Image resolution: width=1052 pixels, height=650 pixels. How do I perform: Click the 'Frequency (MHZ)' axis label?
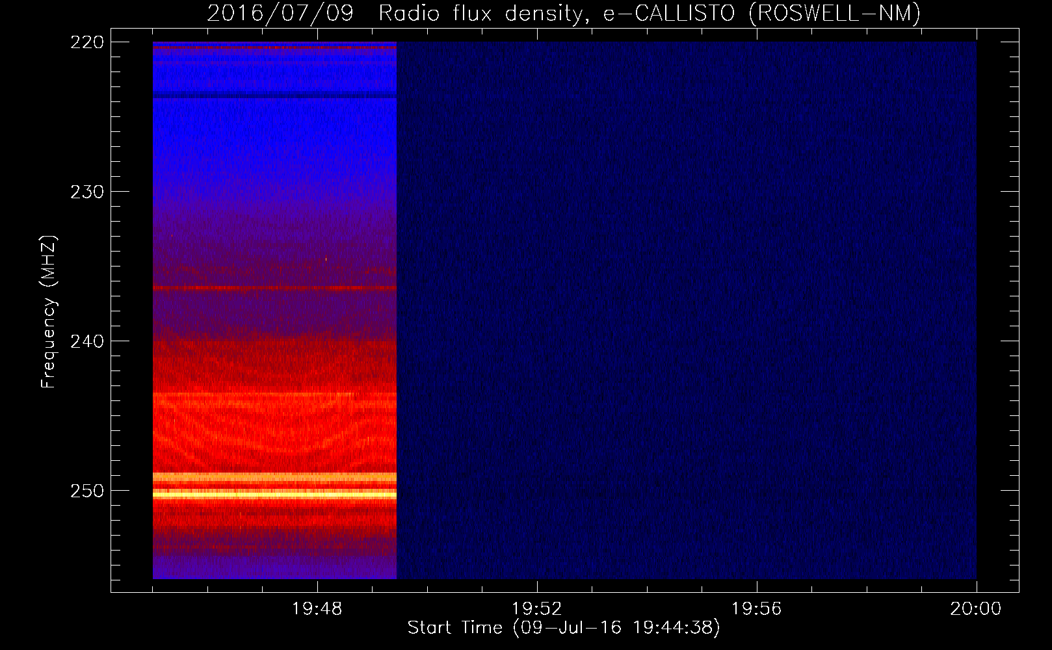click(49, 312)
